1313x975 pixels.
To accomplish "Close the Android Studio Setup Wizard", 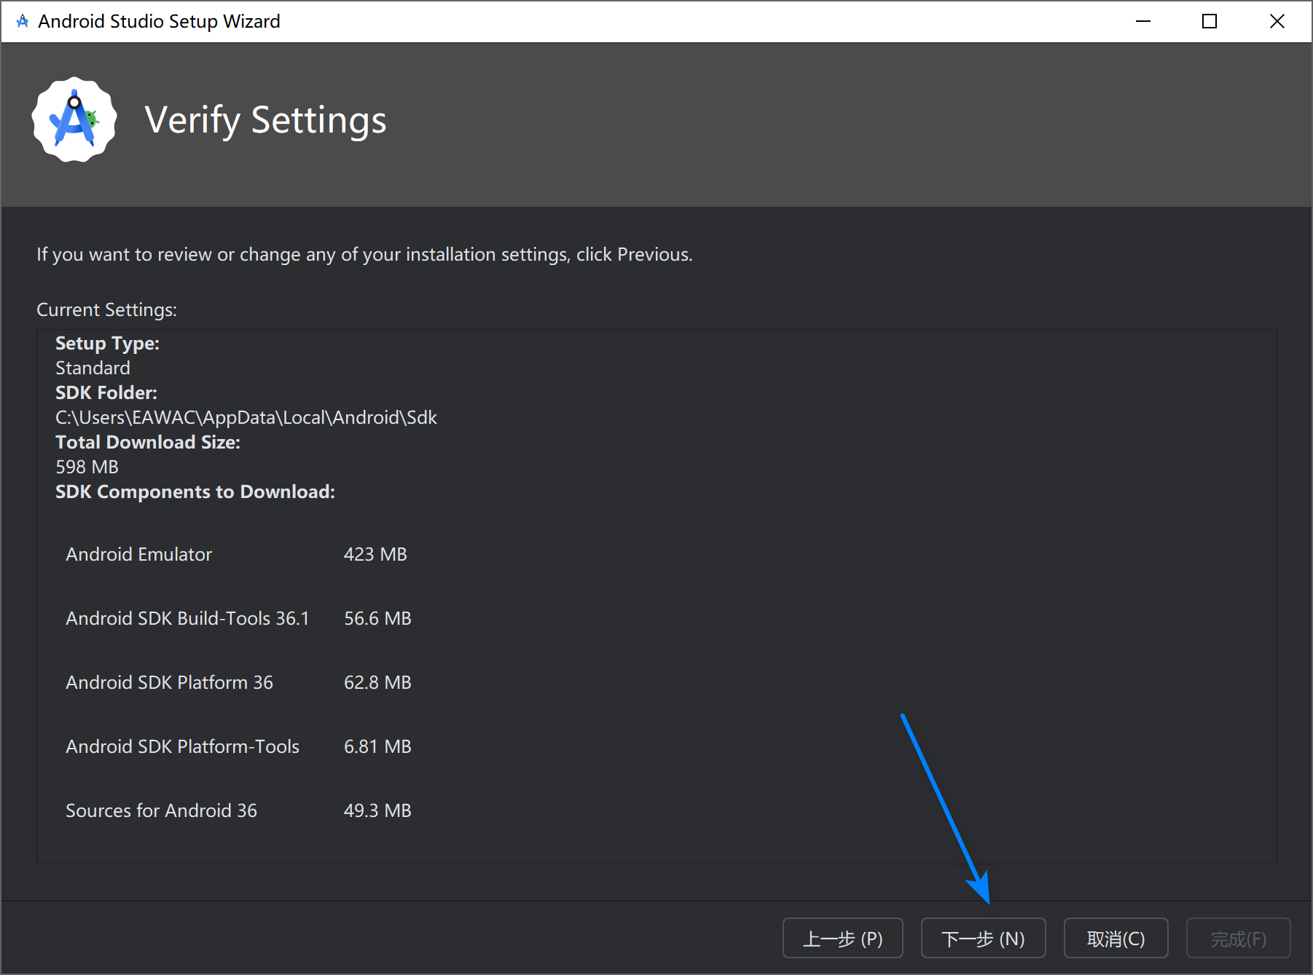I will (x=1277, y=21).
